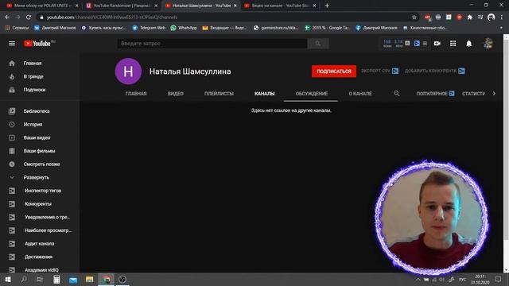
Task: Open the YouTube apps grid icon
Action: [453, 44]
